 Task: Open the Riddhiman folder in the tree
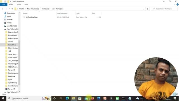[13, 73]
